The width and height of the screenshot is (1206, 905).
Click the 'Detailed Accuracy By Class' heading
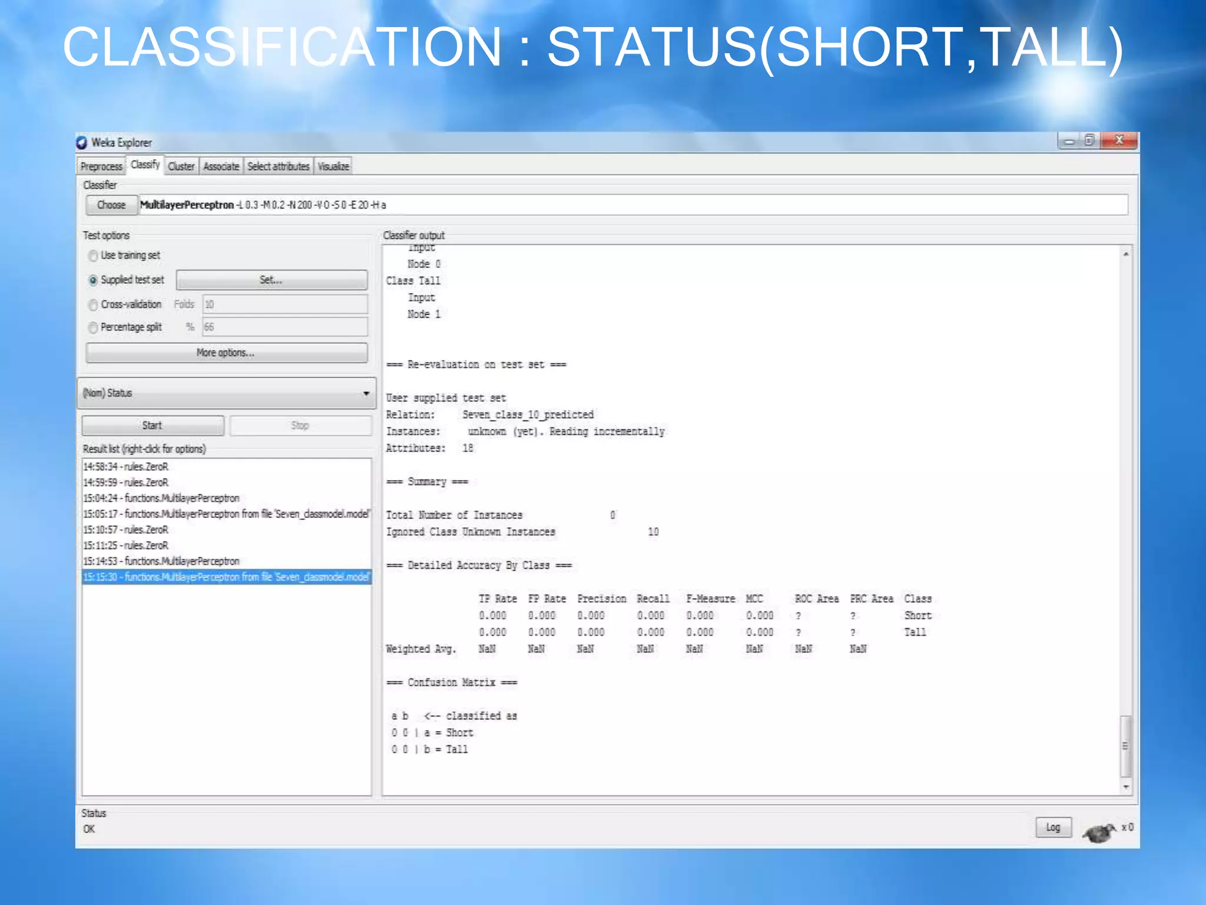click(479, 566)
